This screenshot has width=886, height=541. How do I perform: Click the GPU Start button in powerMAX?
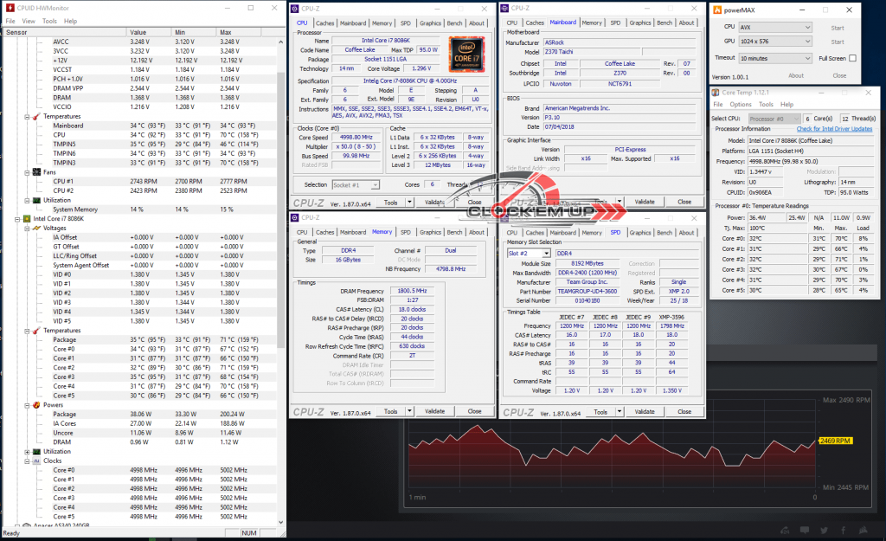(x=838, y=42)
